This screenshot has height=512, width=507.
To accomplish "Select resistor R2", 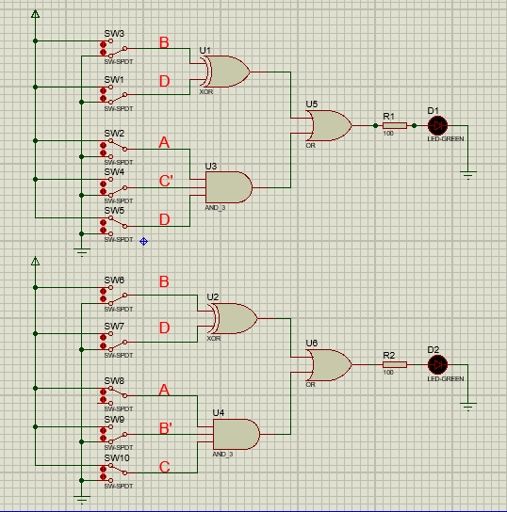I will 395,365.
